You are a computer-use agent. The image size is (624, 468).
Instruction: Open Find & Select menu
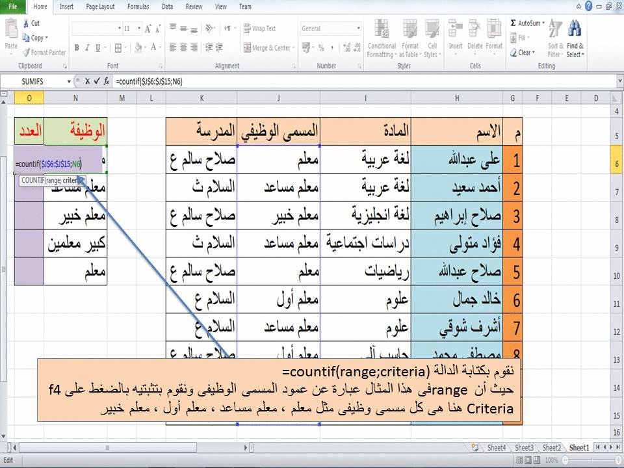(575, 38)
